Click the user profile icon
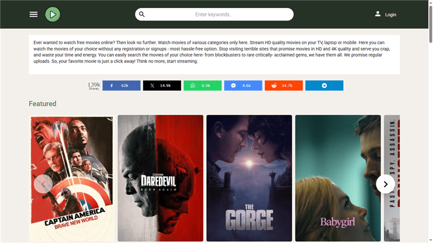The height and width of the screenshot is (243, 433). (x=378, y=14)
